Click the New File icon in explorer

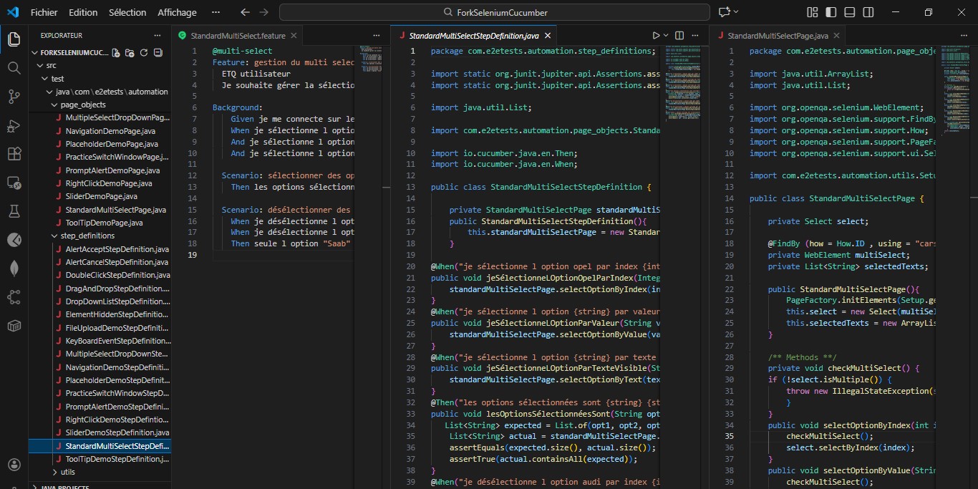click(x=116, y=53)
